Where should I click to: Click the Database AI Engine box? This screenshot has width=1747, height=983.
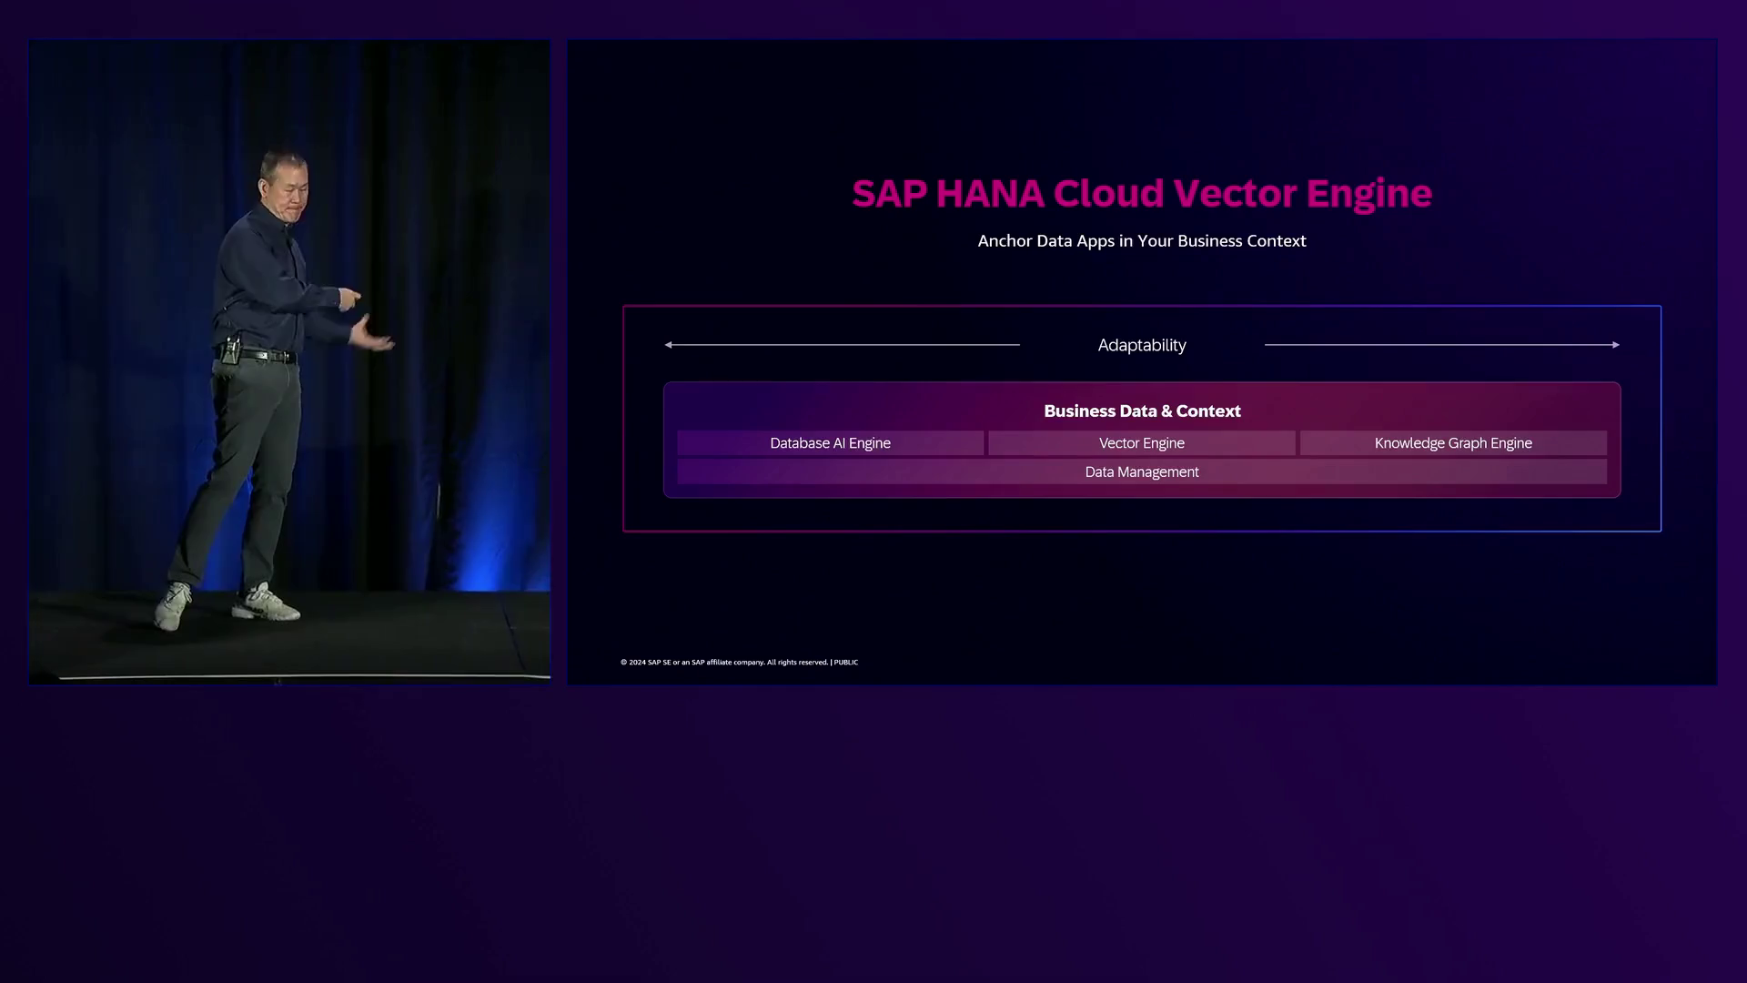[830, 443]
